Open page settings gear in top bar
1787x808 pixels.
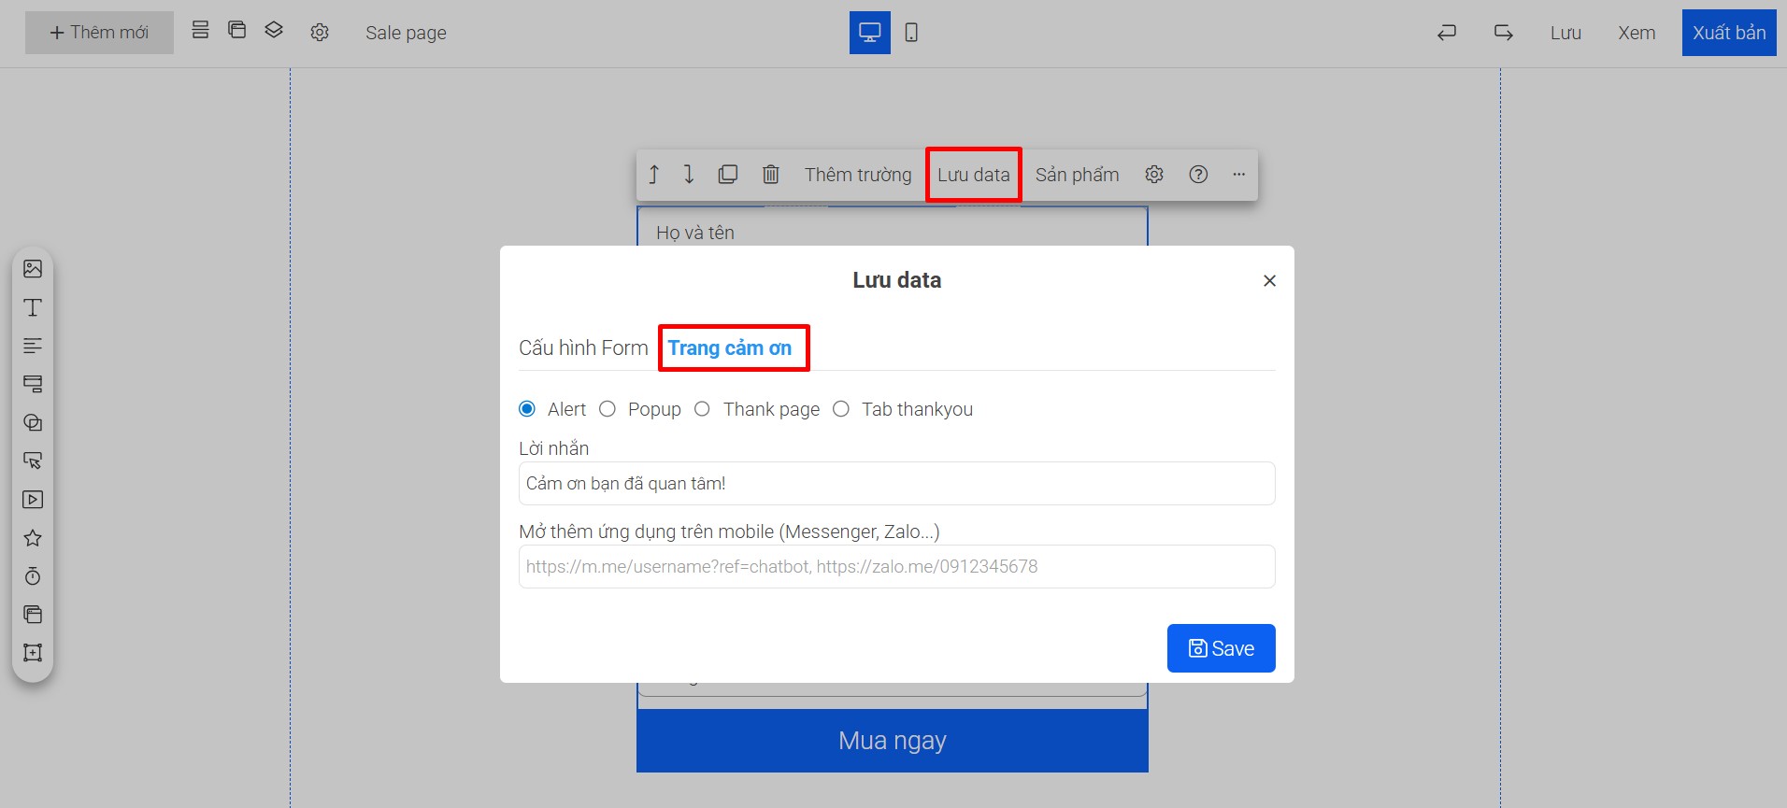point(320,33)
